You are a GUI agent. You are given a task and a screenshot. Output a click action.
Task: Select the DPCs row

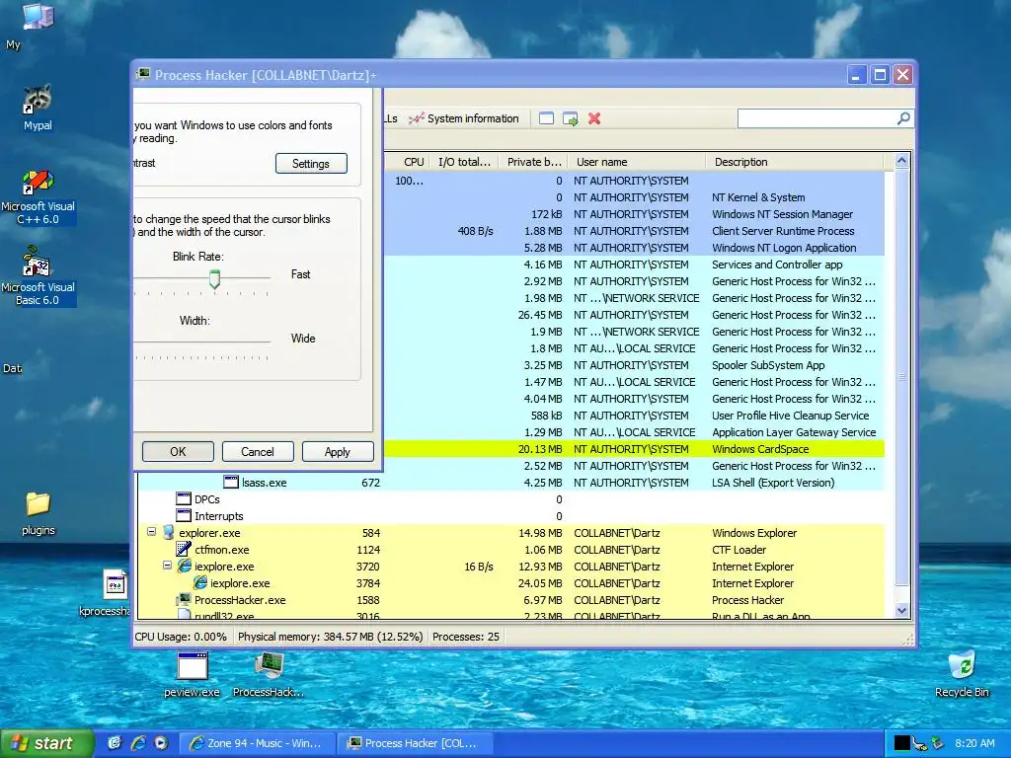[511, 499]
